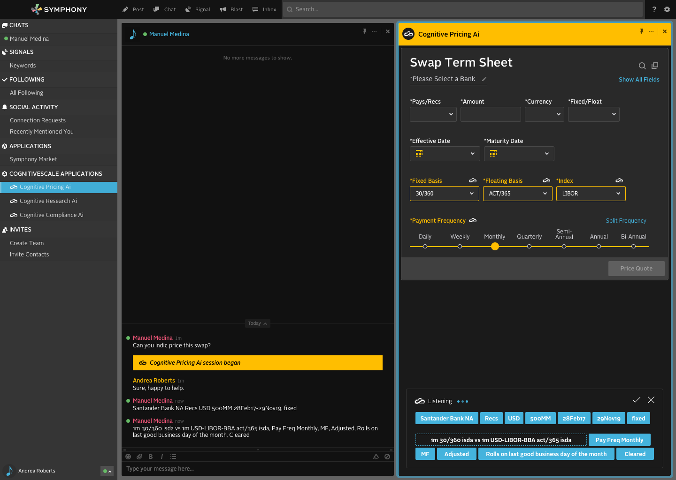
Task: Open the Post composer in top bar
Action: click(133, 9)
